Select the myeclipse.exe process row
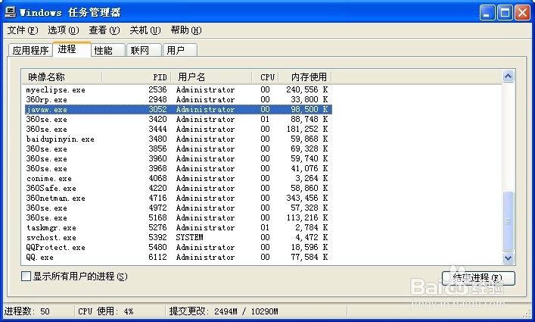The image size is (535, 322). coord(177,90)
